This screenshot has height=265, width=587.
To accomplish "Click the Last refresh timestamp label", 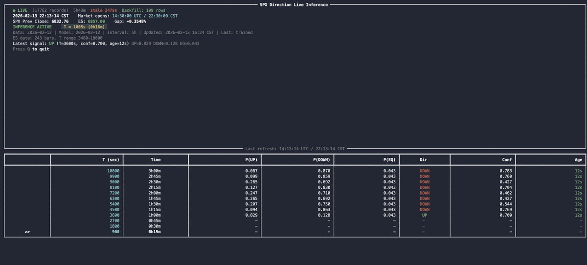I will 295,148.
